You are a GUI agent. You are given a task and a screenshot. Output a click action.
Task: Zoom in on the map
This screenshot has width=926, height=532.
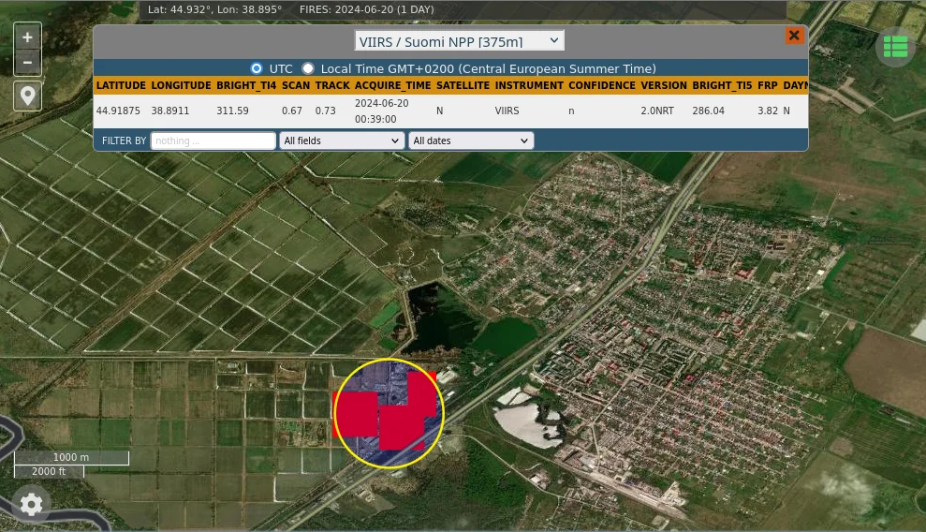pyautogui.click(x=27, y=37)
